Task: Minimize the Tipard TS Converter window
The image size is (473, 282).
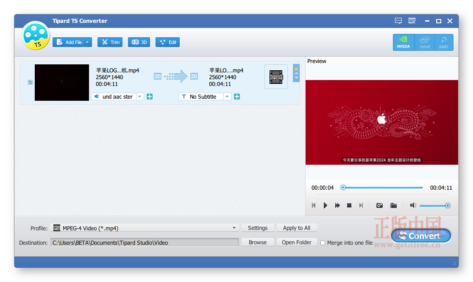Action: coord(427,21)
